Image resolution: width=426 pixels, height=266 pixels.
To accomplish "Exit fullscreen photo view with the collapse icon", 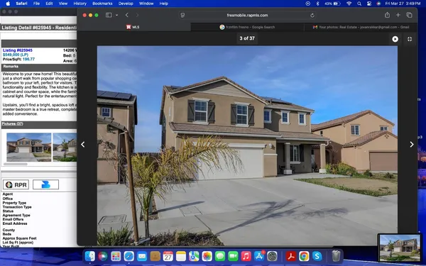I will point(410,39).
